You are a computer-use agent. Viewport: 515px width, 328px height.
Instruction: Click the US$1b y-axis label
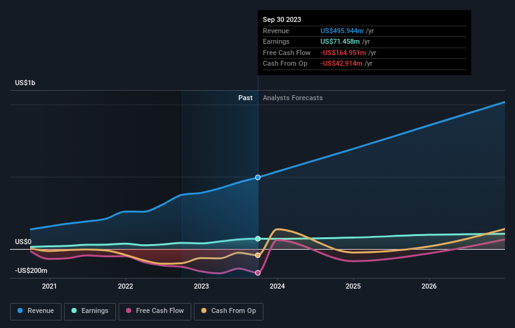pos(25,83)
